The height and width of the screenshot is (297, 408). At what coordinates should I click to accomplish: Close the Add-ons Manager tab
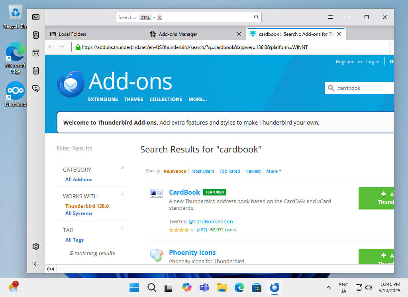coord(239,34)
